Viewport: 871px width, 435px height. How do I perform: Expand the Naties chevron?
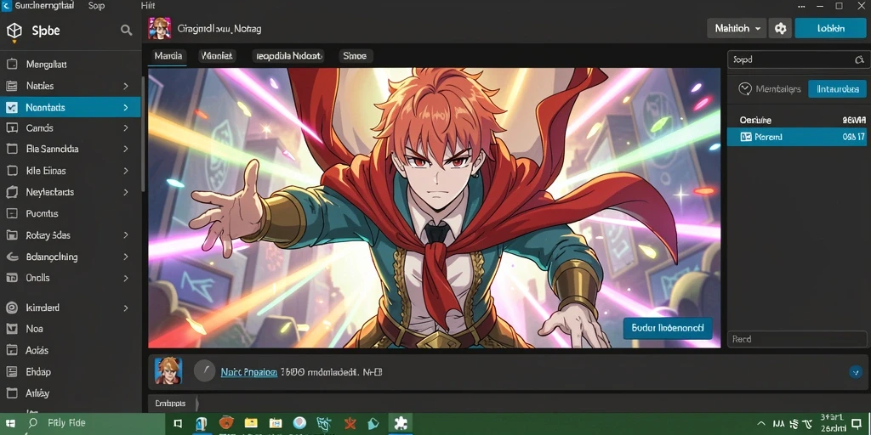(126, 86)
